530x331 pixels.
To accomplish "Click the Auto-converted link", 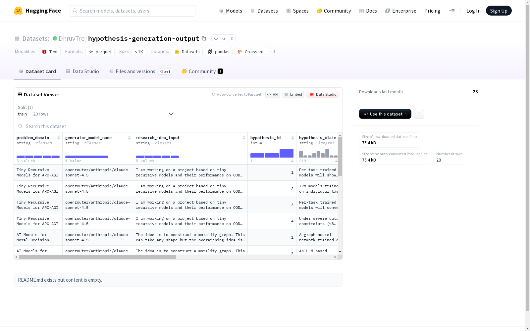I will point(230,94).
